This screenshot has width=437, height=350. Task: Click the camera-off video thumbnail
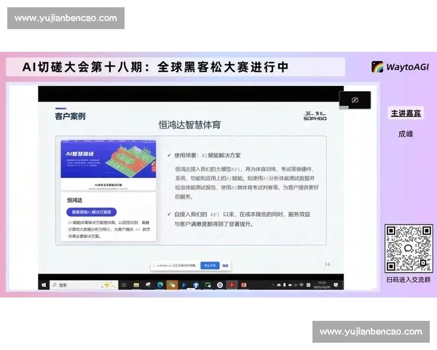355,100
